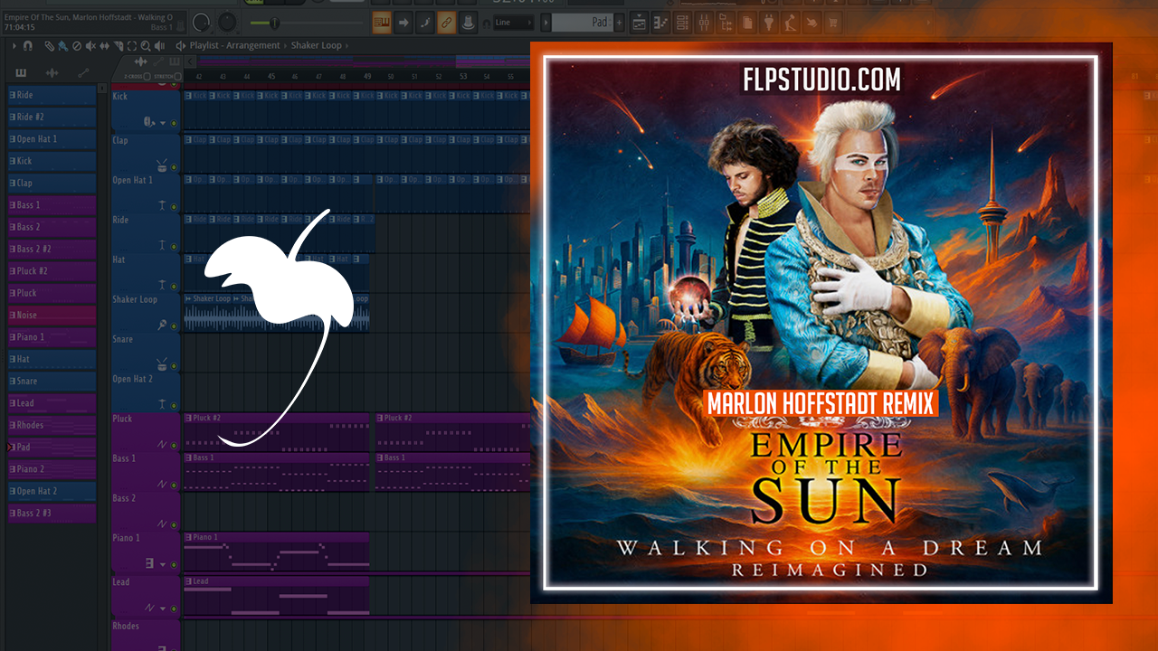
Task: Select Ride #2 in the picker panel
Action: click(52, 117)
